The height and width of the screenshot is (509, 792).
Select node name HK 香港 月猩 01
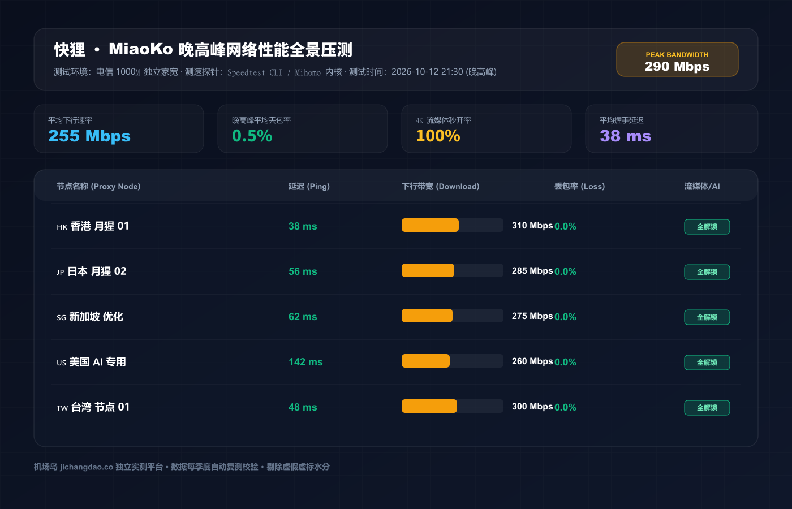(93, 226)
